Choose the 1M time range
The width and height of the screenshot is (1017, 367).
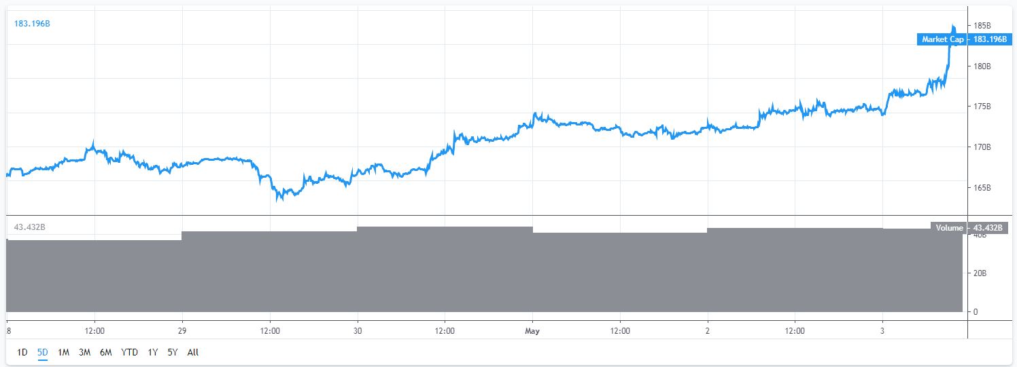64,352
